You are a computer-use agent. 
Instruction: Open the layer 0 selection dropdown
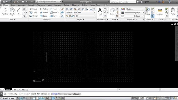tap(80, 16)
